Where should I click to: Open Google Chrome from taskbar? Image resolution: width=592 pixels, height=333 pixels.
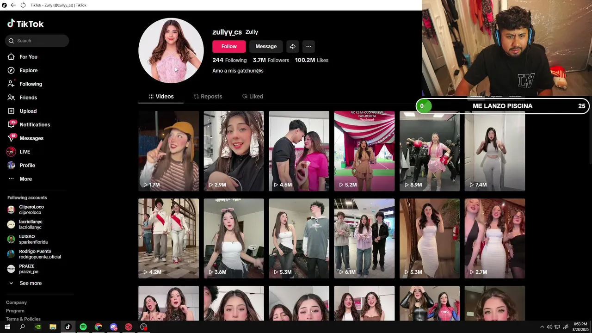pos(99,327)
